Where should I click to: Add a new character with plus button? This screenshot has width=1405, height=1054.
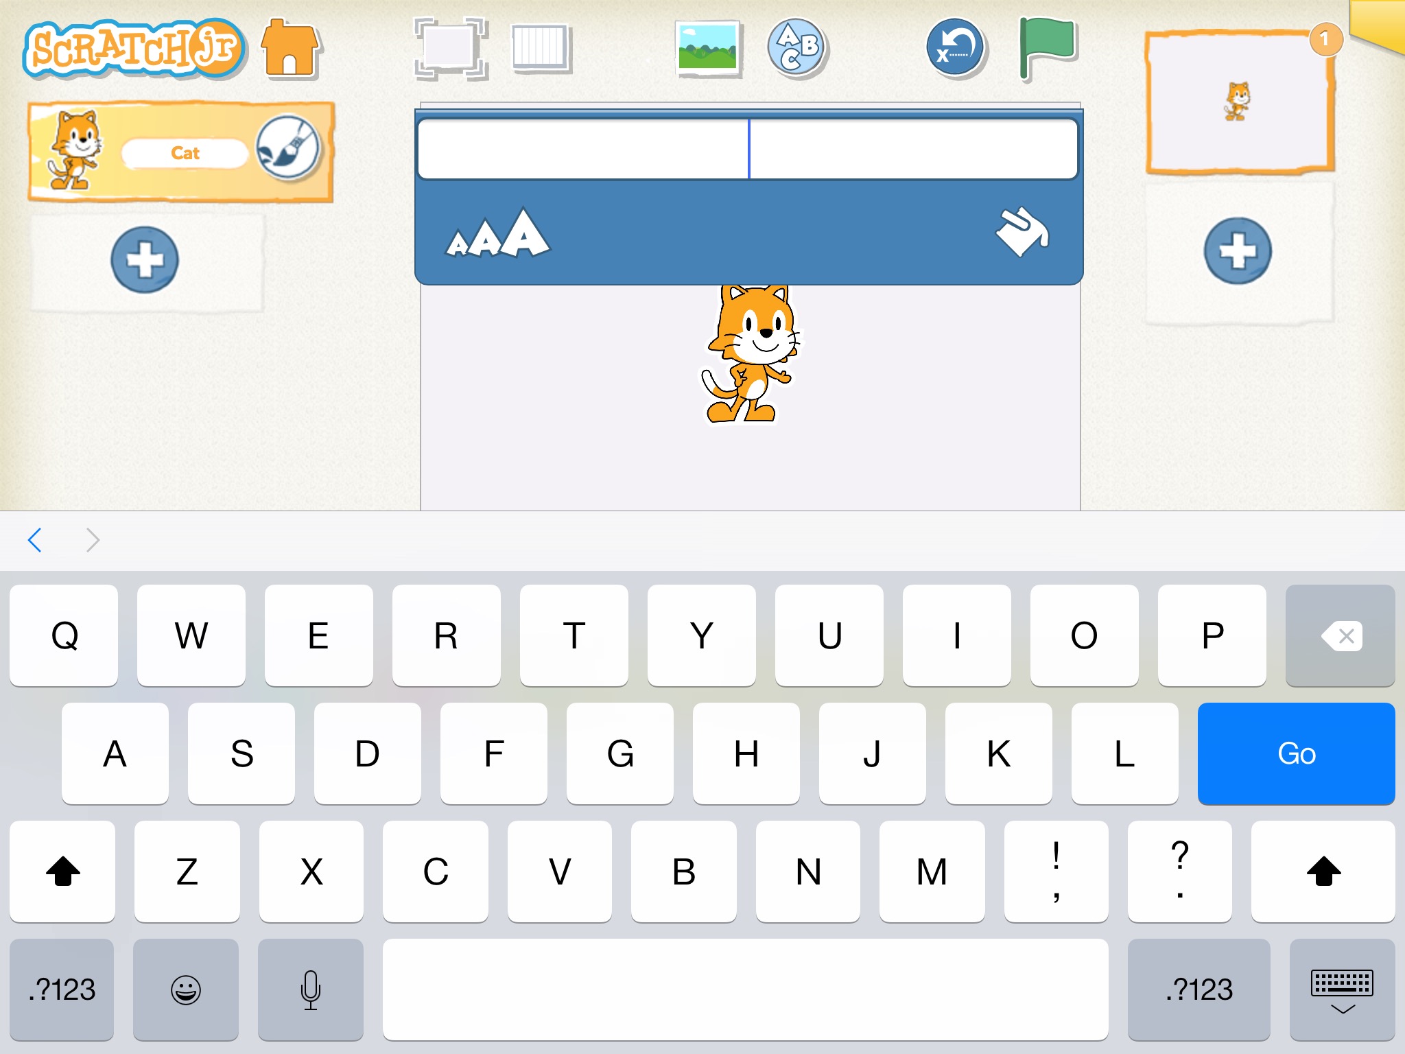click(x=145, y=260)
